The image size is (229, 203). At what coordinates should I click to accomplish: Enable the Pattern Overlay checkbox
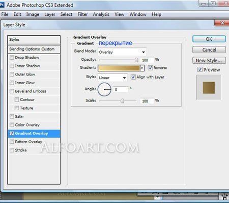pos(12,142)
